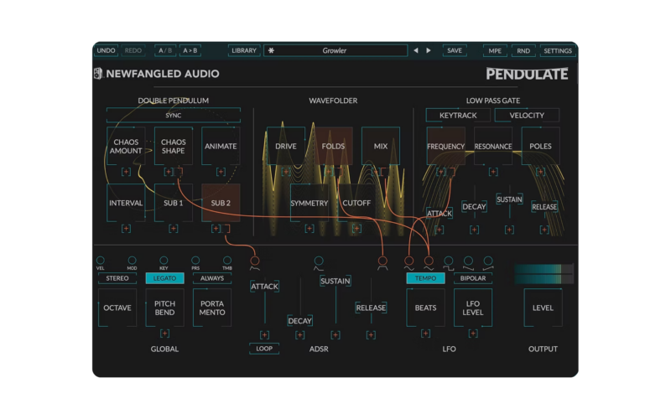Image resolution: width=671 pixels, height=419 pixels.
Task: Click the plus icon under LFO Level
Action: [473, 334]
